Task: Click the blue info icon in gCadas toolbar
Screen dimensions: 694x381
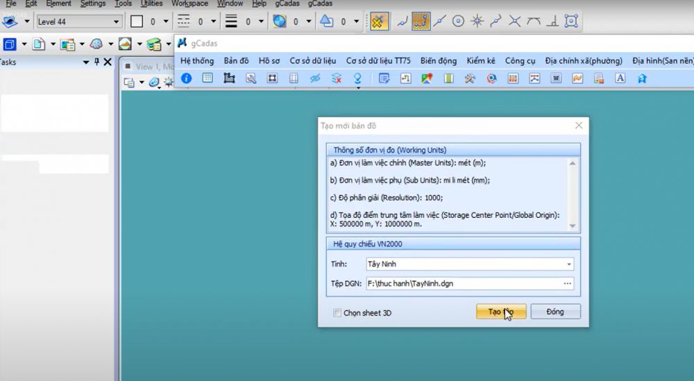Action: pyautogui.click(x=186, y=78)
